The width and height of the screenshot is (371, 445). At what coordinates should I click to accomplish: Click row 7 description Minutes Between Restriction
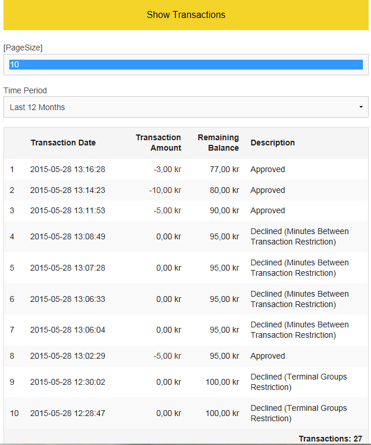[300, 330]
